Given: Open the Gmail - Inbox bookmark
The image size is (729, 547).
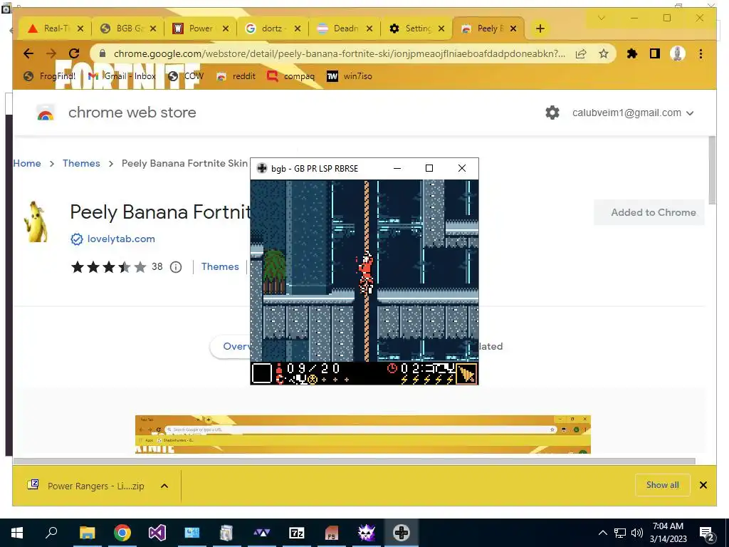Looking at the screenshot, I should [x=122, y=76].
